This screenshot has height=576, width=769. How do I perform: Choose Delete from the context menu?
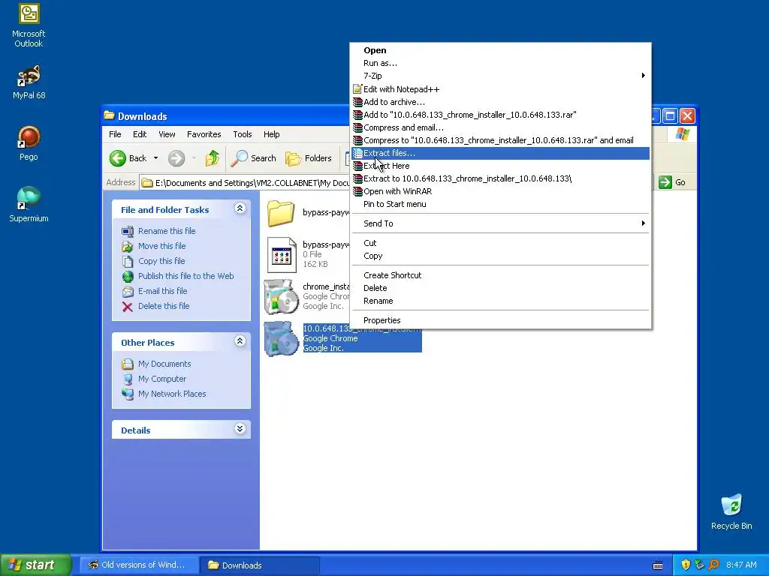[x=501, y=288]
